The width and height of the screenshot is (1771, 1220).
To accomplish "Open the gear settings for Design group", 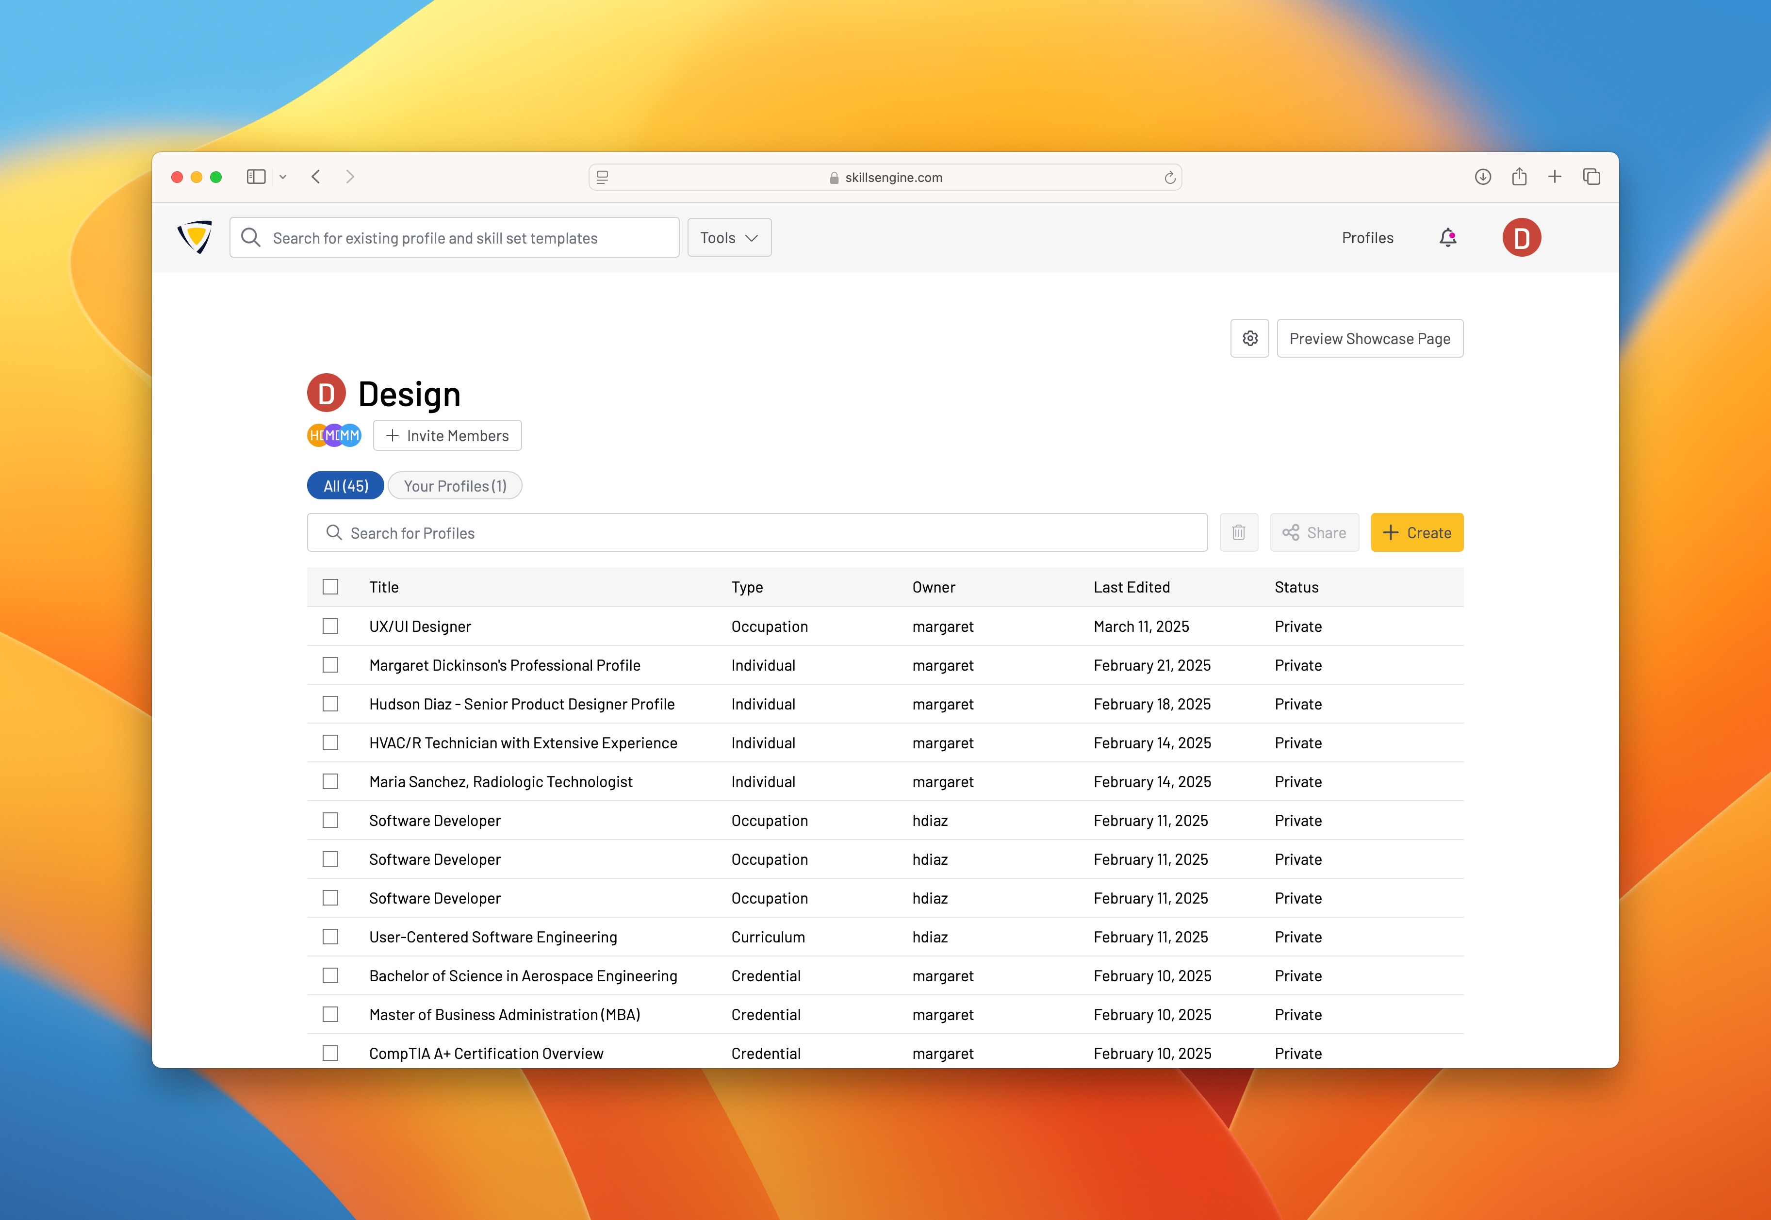I will pos(1249,339).
